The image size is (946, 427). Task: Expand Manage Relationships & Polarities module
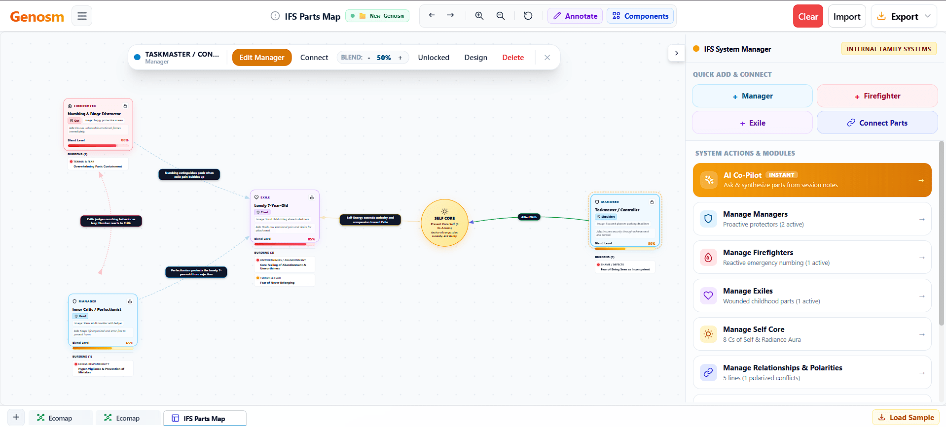812,372
